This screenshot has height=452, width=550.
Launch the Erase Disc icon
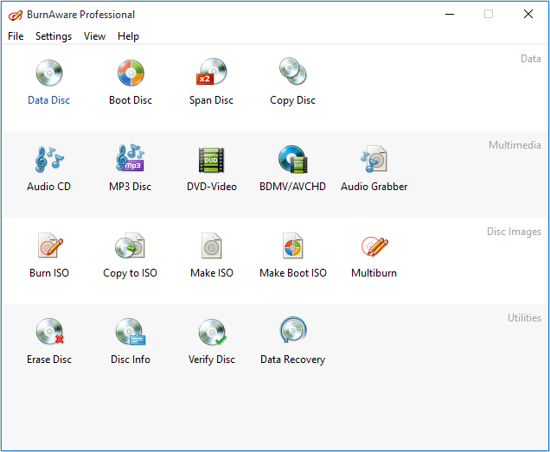point(50,331)
